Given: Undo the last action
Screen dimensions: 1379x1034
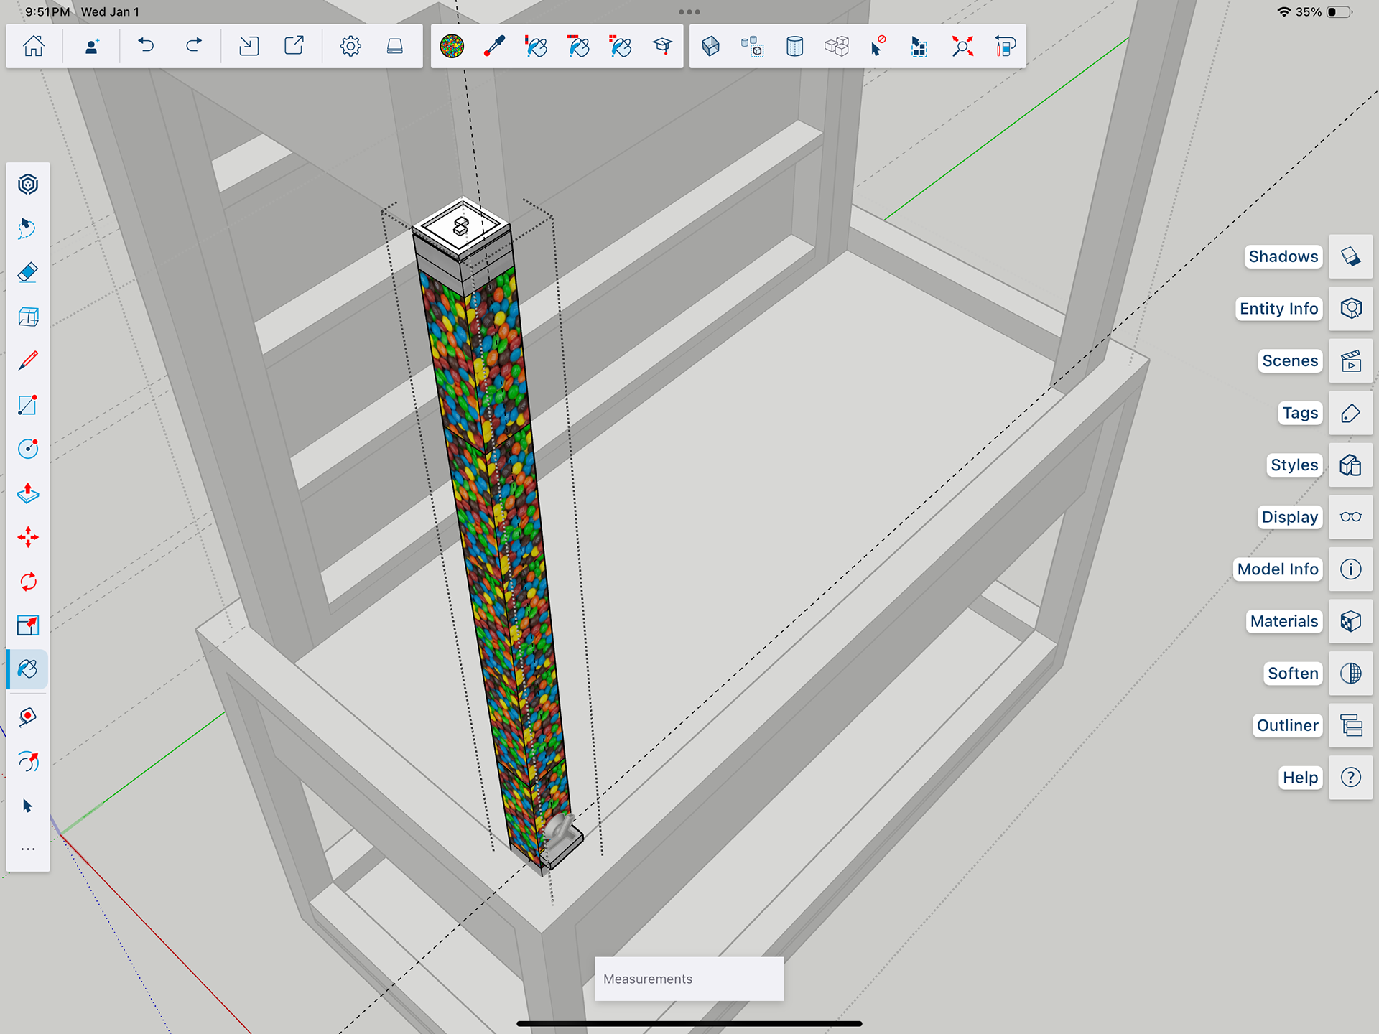Looking at the screenshot, I should tap(146, 47).
